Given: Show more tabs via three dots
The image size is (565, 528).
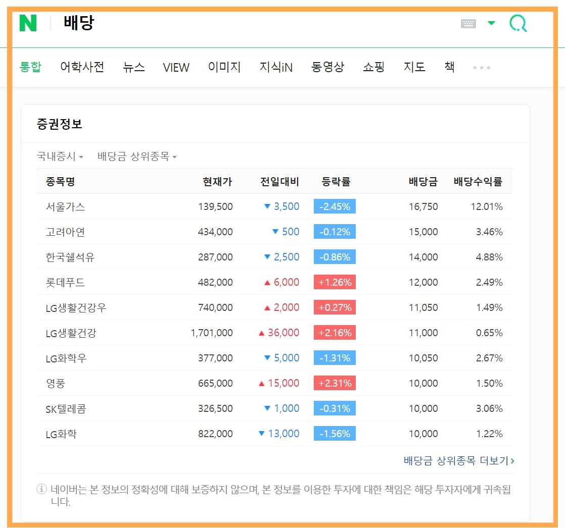Looking at the screenshot, I should [x=482, y=68].
